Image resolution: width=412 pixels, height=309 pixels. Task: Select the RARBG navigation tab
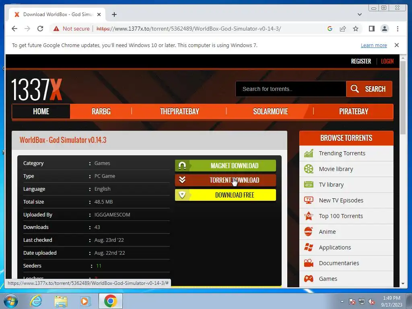(x=101, y=111)
